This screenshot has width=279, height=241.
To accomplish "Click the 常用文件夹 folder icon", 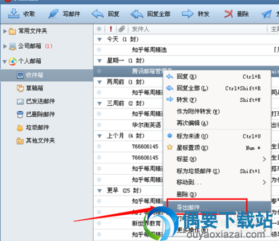I will click(12, 31).
